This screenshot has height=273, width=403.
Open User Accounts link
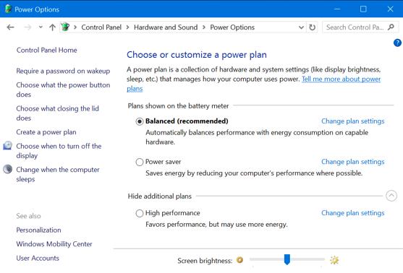[x=38, y=258]
